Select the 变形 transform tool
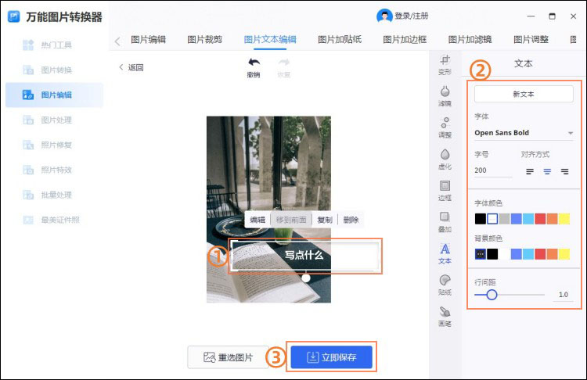The width and height of the screenshot is (587, 380). [445, 64]
